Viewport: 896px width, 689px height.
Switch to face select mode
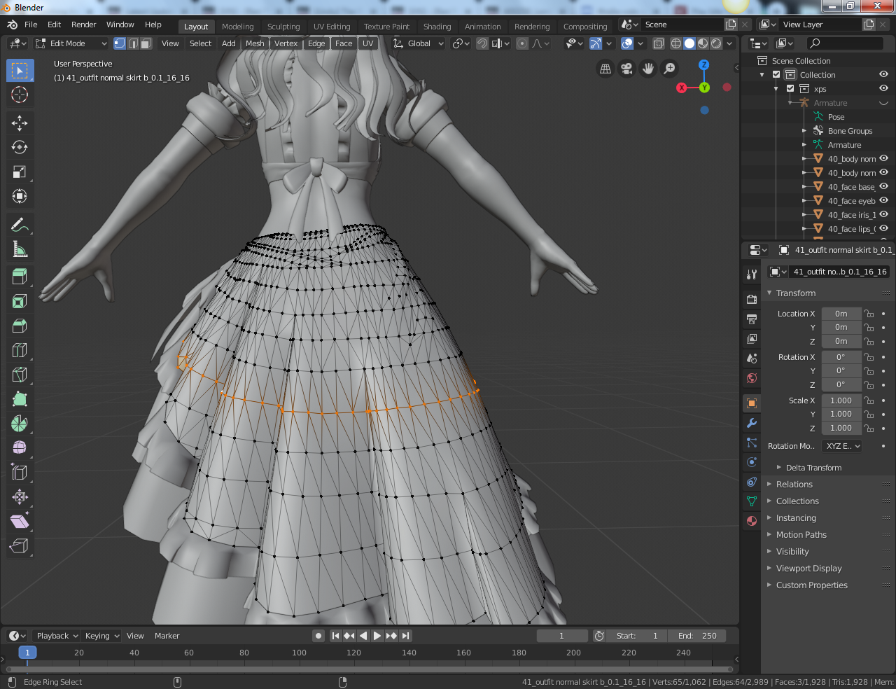[x=146, y=43]
